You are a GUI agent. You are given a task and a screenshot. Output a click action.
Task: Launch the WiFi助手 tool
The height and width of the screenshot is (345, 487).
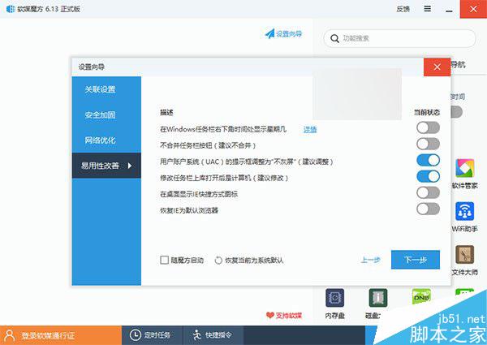[465, 213]
